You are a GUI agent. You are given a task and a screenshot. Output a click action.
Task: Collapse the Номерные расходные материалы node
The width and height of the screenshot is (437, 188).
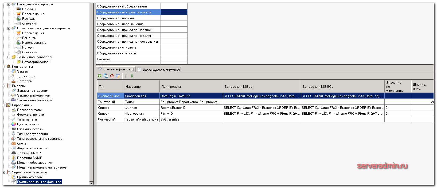pyautogui.click(x=9, y=28)
